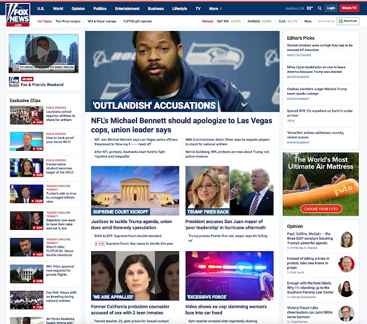
Task: Open the Supreme Court Kickoff image
Action: click(x=135, y=190)
